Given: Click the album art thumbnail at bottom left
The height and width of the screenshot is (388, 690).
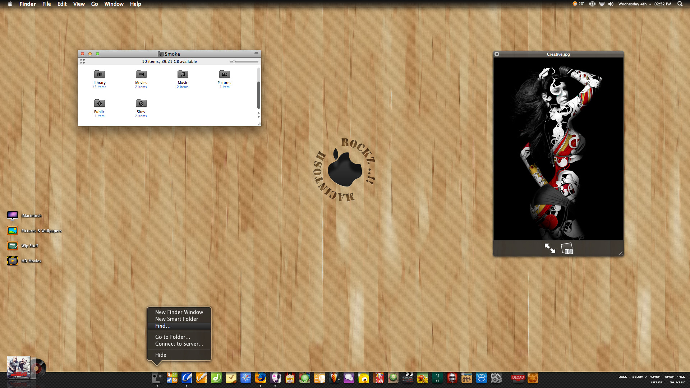Looking at the screenshot, I should (19, 367).
